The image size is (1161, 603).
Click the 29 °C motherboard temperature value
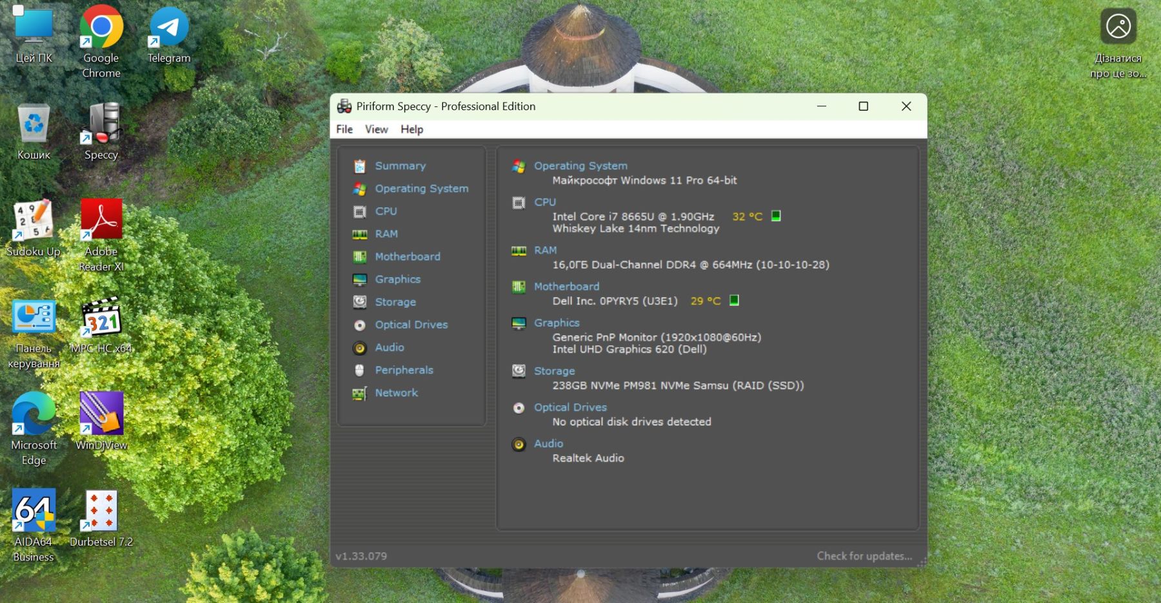pyautogui.click(x=706, y=301)
